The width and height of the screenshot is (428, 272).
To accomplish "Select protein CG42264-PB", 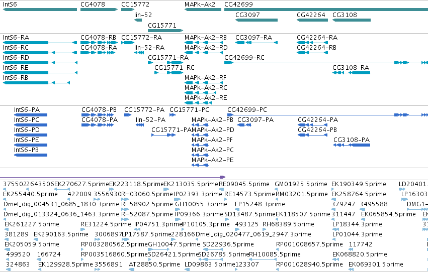I will 312,135.
